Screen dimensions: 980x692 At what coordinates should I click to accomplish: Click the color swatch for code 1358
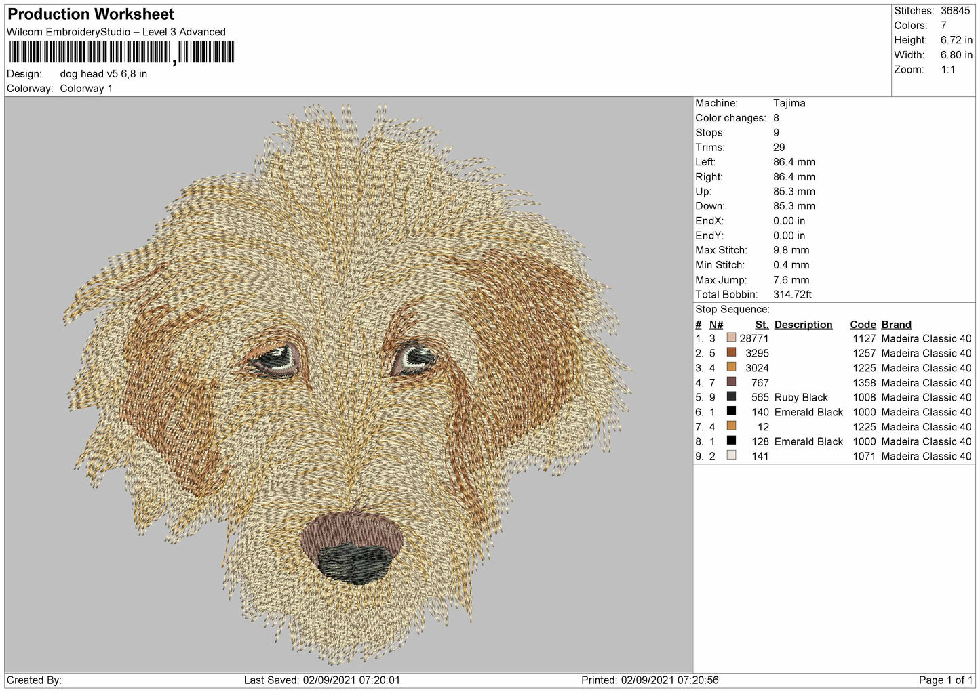pyautogui.click(x=731, y=382)
